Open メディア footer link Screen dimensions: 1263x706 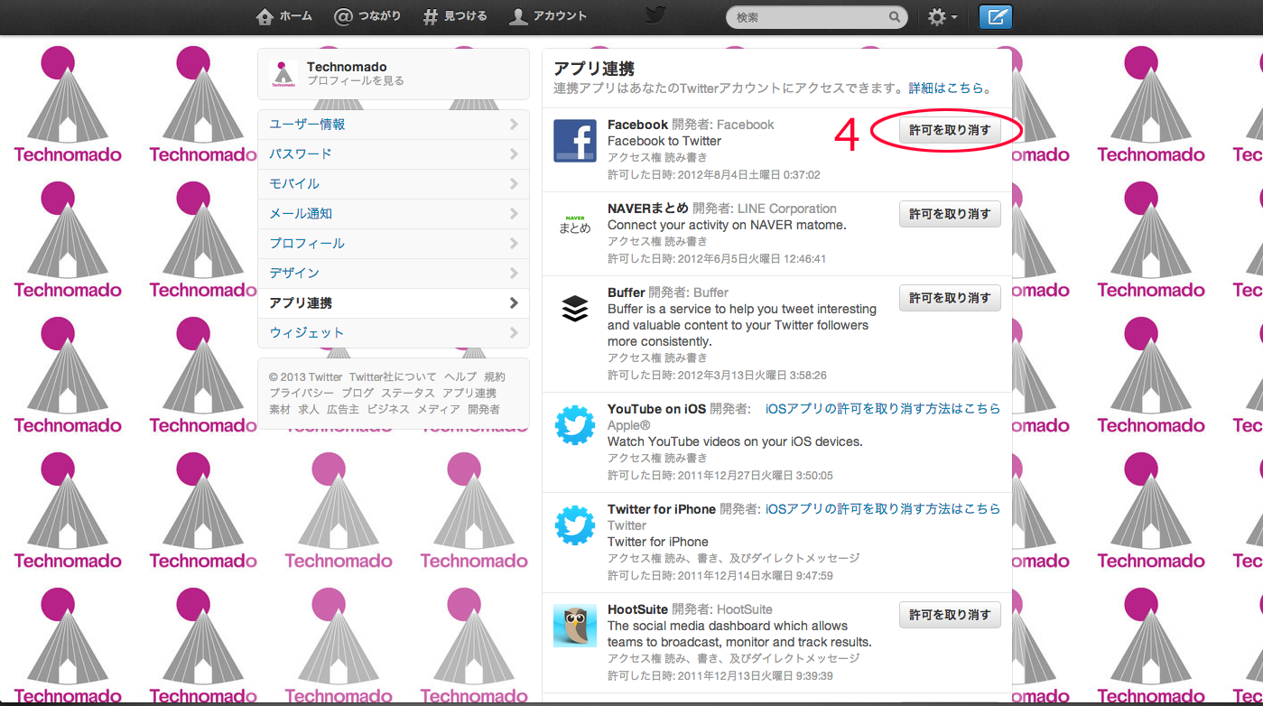(x=439, y=410)
